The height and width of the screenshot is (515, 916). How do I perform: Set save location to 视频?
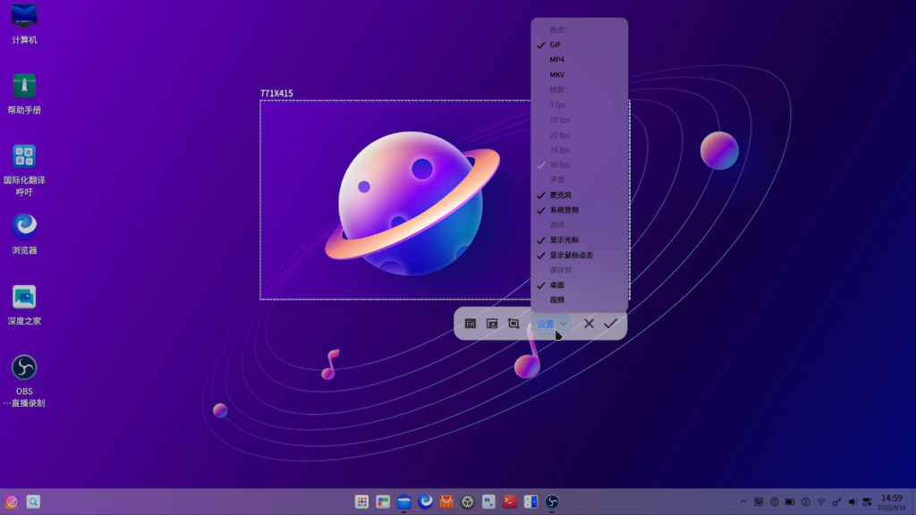coord(557,300)
